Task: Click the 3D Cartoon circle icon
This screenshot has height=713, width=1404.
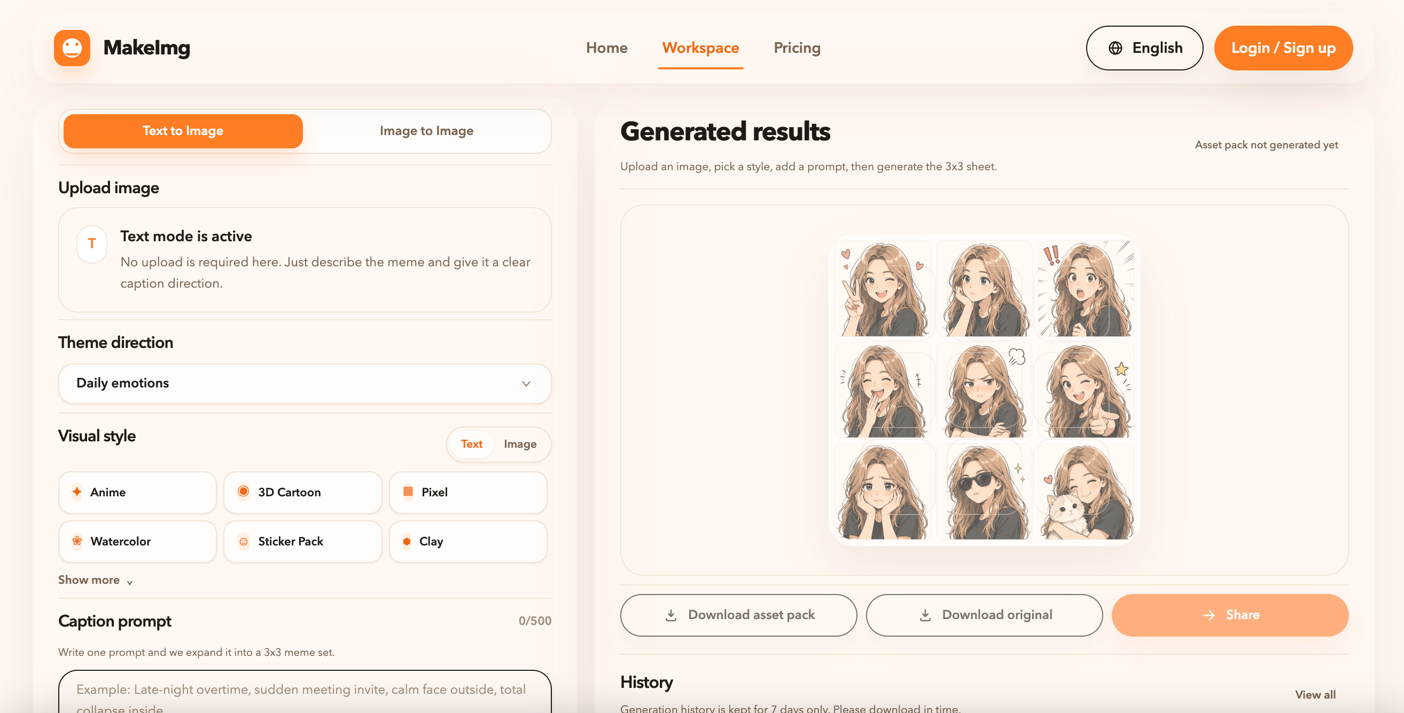Action: coord(244,492)
